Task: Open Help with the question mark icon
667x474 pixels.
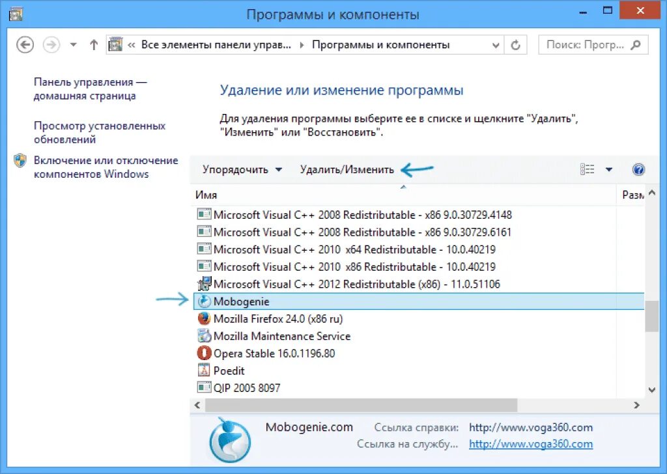Action: point(638,170)
